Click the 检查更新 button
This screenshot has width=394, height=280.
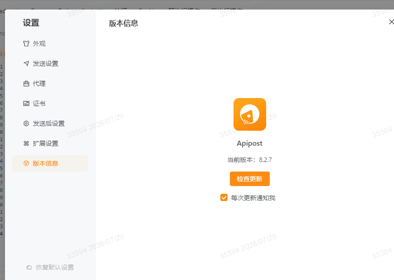(x=249, y=179)
